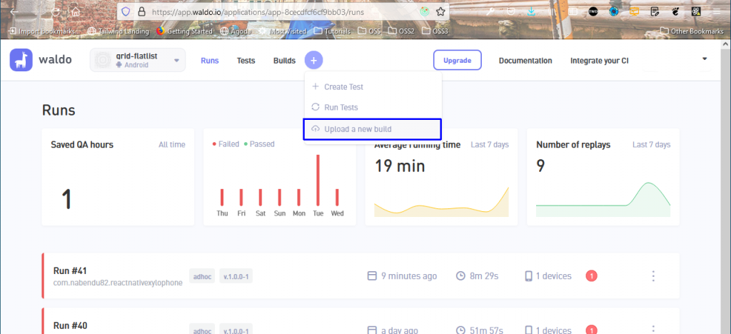Click the calendar icon beside 9 minutes ago
The height and width of the screenshot is (334, 731).
coord(371,276)
